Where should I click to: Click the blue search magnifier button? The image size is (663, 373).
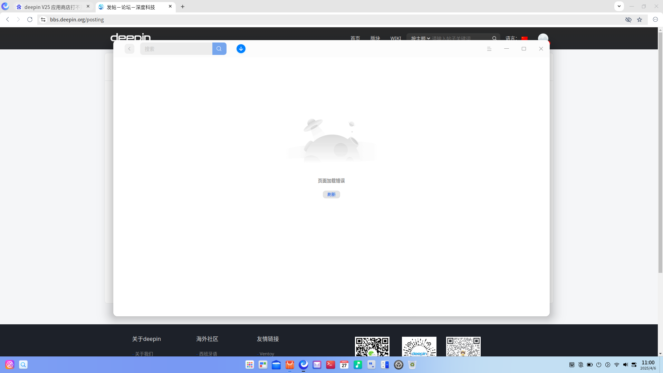219,49
